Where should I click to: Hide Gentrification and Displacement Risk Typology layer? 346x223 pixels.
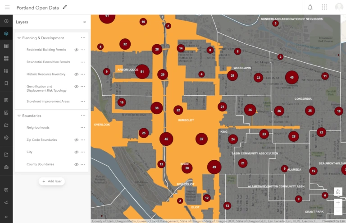coord(76,87)
